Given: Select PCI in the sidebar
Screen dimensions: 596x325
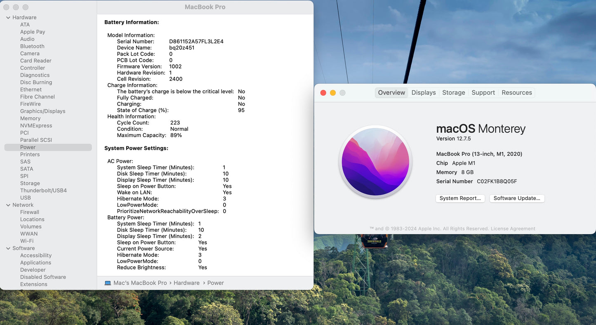Looking at the screenshot, I should 24,133.
